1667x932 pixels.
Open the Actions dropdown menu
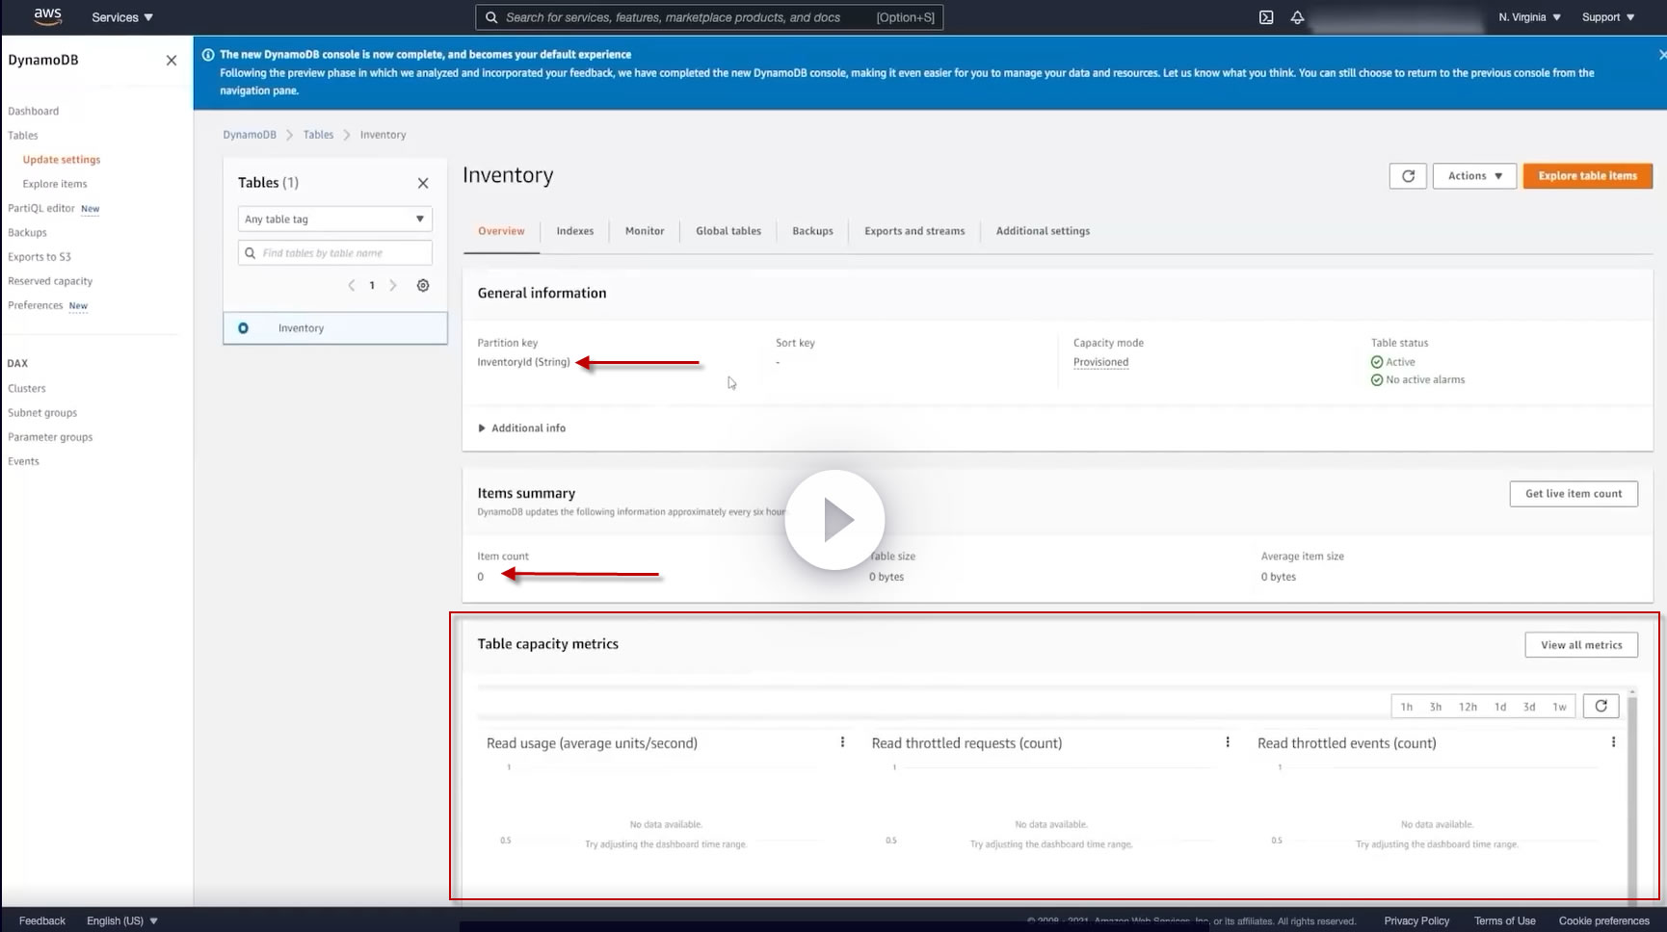[x=1474, y=176]
